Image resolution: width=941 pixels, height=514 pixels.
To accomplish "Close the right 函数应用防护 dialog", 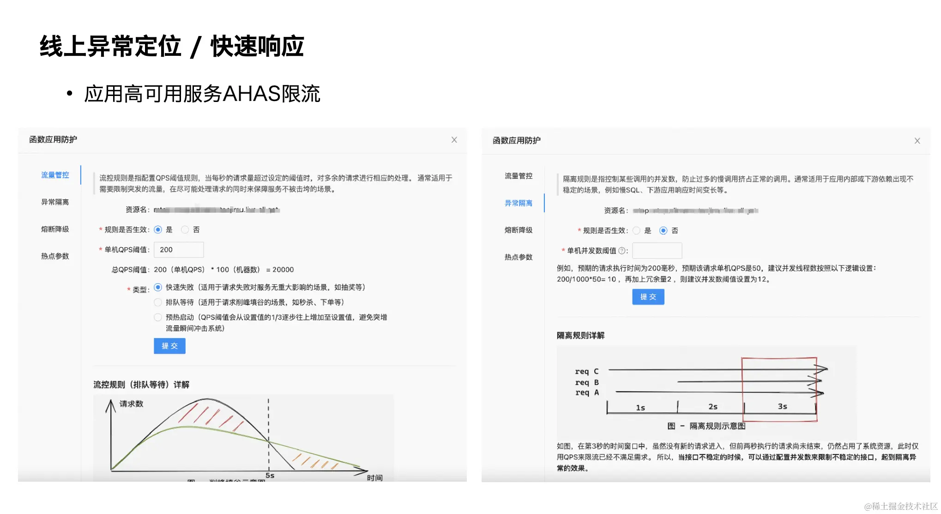I will point(917,141).
